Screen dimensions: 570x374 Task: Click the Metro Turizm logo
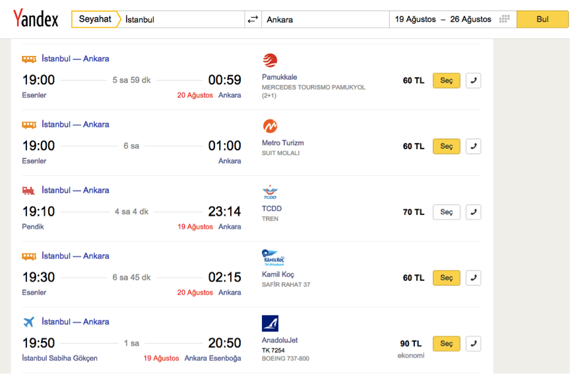tap(270, 126)
